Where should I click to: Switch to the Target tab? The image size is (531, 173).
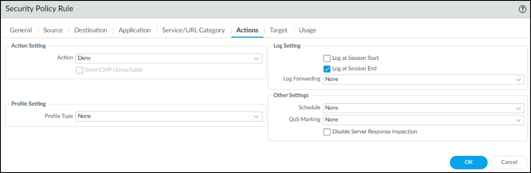point(278,31)
